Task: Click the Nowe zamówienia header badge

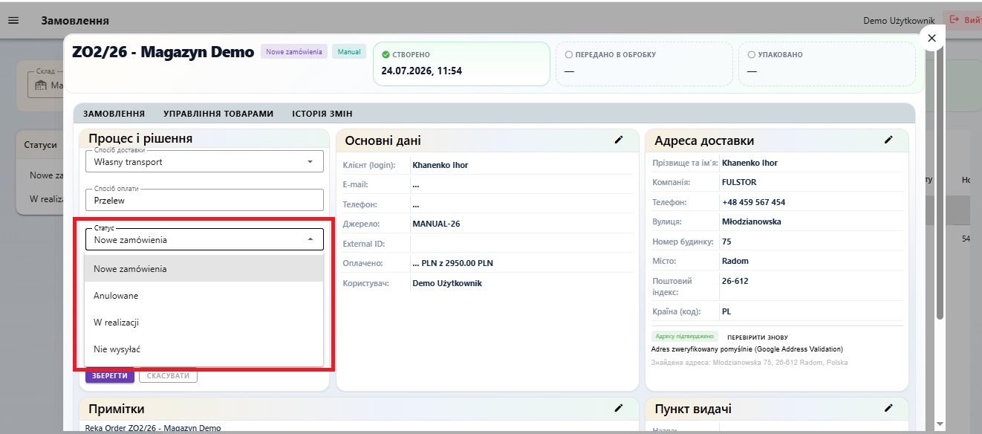Action: click(x=294, y=52)
